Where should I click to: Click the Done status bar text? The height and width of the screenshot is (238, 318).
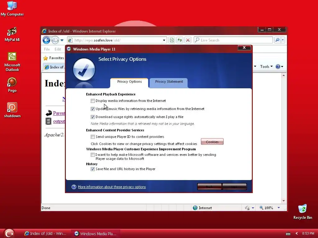tap(46, 208)
